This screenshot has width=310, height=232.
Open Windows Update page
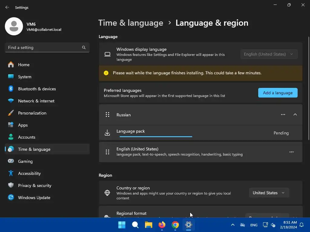point(47,198)
